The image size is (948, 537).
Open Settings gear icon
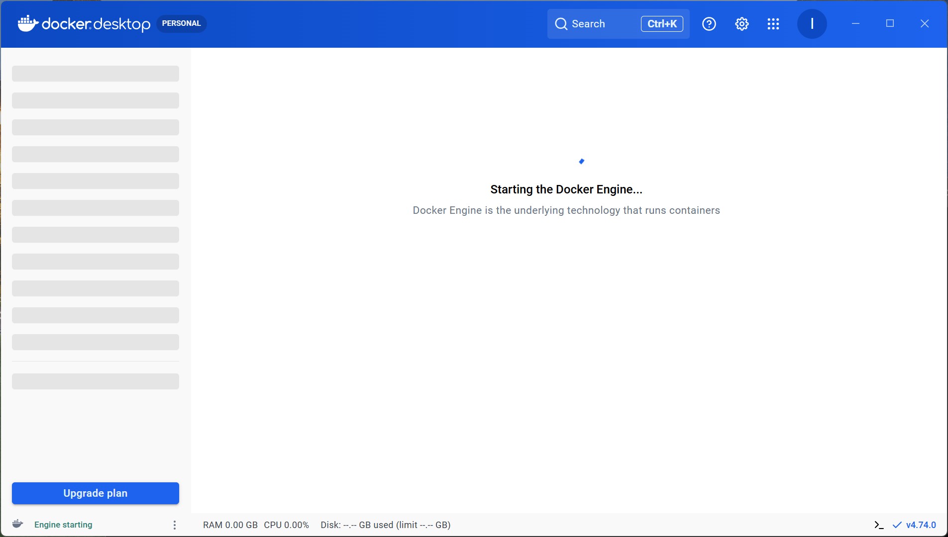click(x=741, y=24)
